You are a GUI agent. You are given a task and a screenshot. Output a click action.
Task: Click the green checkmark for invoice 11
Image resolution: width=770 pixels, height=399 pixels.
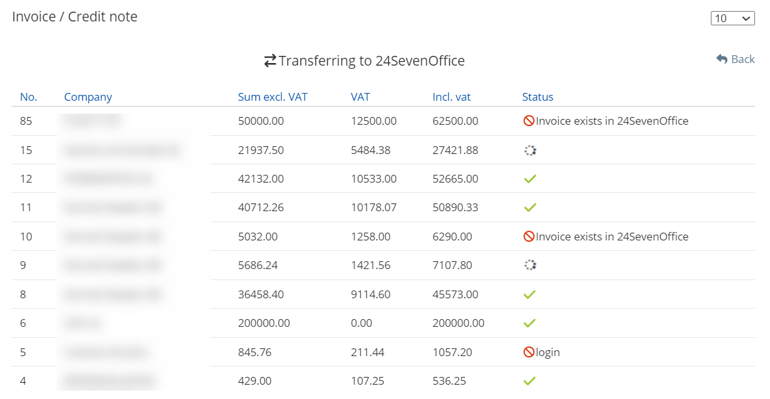click(x=530, y=208)
